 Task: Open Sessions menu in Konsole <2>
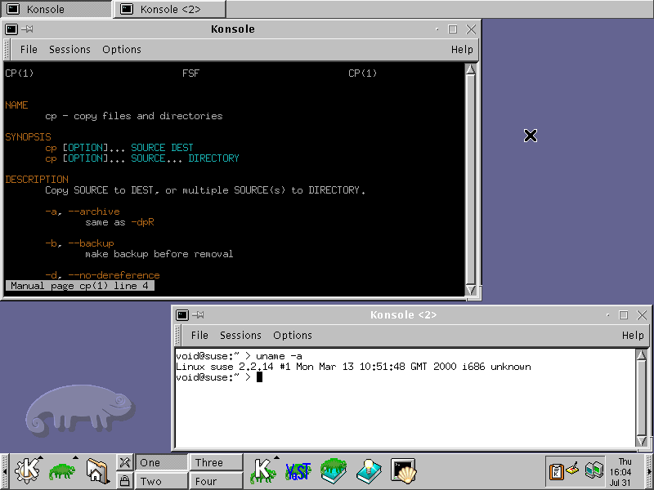[240, 335]
